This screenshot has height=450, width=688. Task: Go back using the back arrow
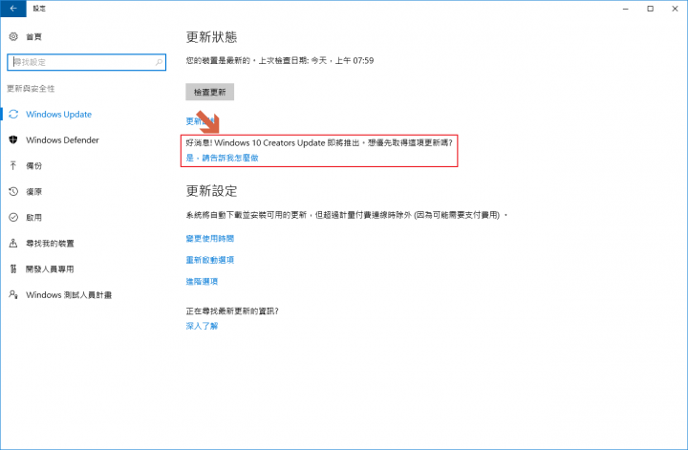13,9
